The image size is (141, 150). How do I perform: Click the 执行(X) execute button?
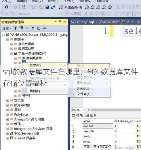[x=73, y=14]
